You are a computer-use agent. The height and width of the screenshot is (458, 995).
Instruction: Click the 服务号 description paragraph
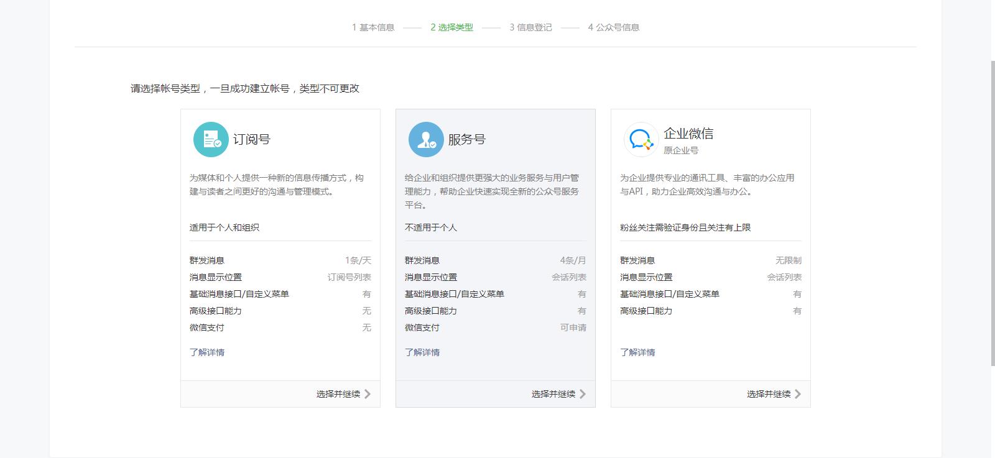point(492,191)
